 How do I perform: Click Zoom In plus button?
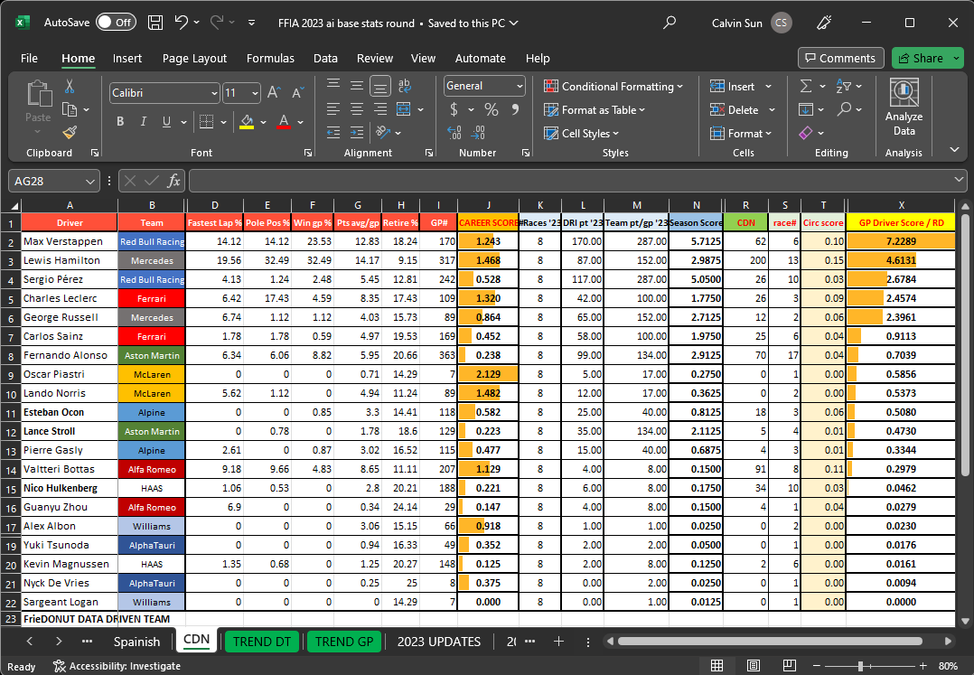(x=923, y=666)
